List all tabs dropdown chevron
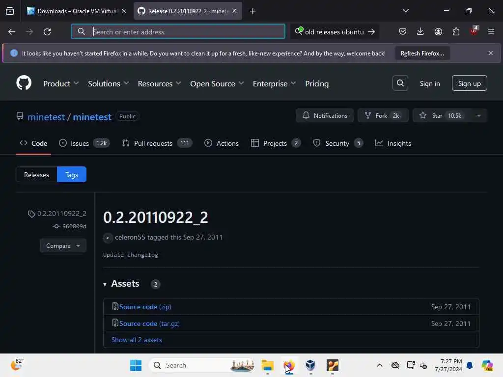The image size is (503, 377). pos(405,11)
